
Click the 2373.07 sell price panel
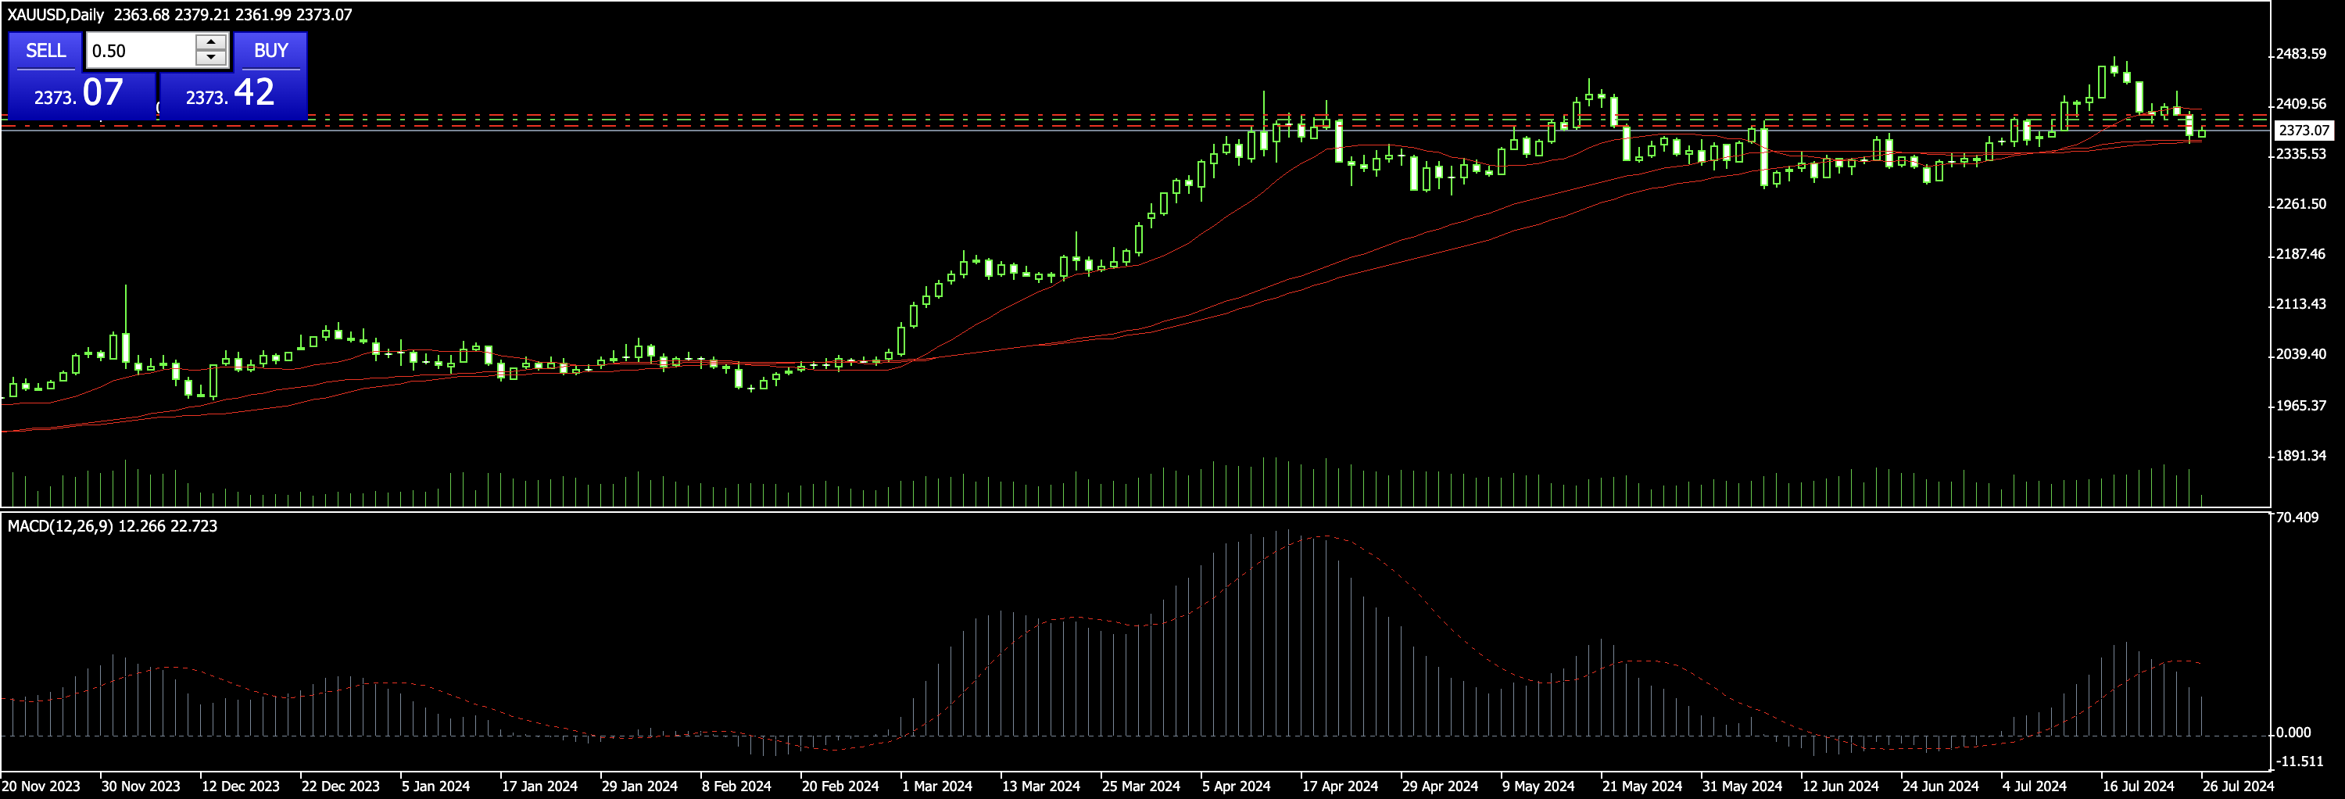tap(82, 94)
